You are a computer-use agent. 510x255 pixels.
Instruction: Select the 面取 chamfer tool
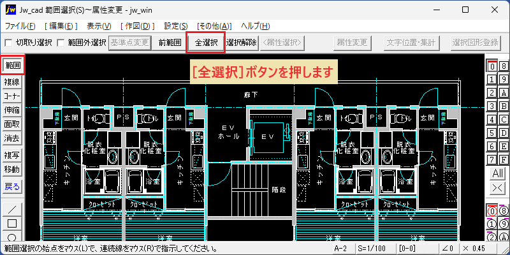click(x=12, y=124)
